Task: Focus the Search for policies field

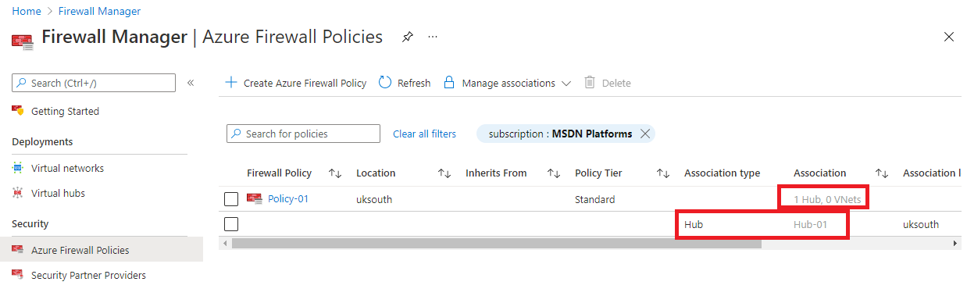Action: 303,134
